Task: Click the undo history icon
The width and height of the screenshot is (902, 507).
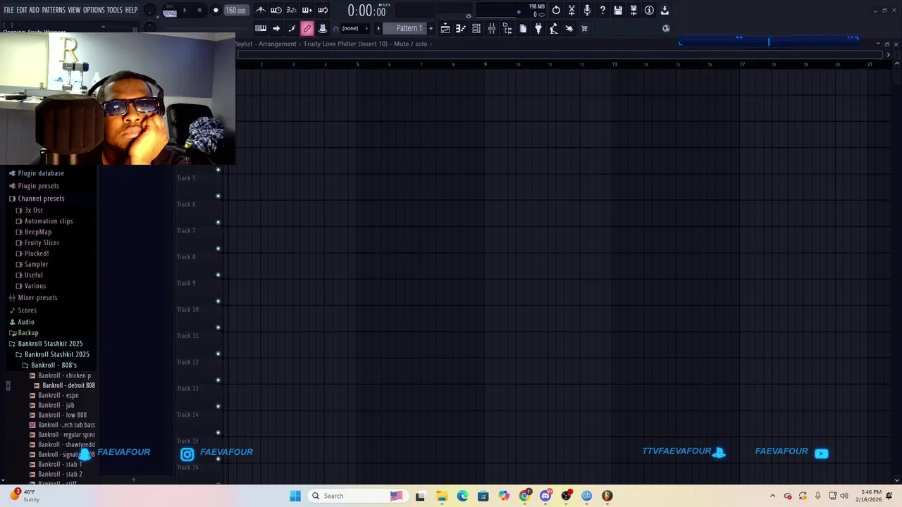Action: tap(556, 10)
